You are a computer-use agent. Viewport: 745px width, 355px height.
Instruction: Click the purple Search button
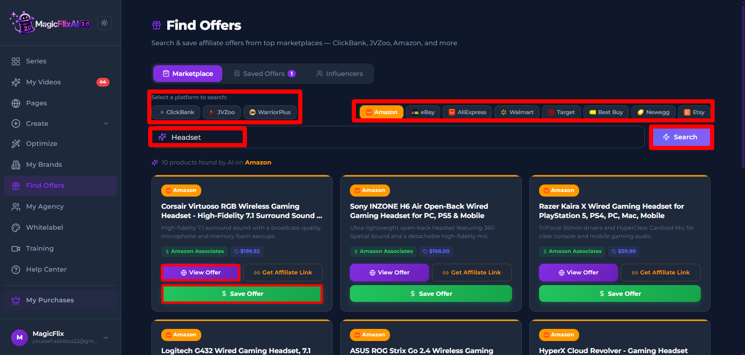pyautogui.click(x=681, y=137)
